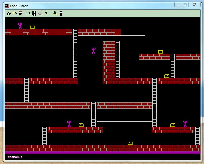Click the gold chest on the top-left platform
This screenshot has width=204, height=164.
[x=32, y=27]
